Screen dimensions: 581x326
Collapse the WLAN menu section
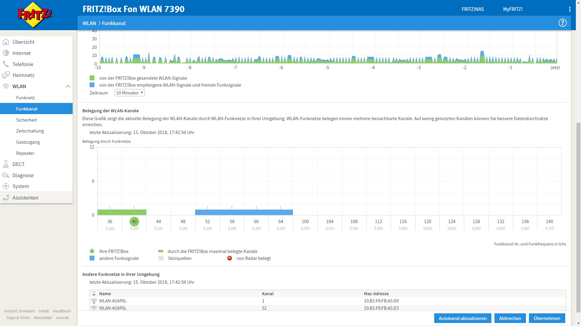(x=68, y=86)
